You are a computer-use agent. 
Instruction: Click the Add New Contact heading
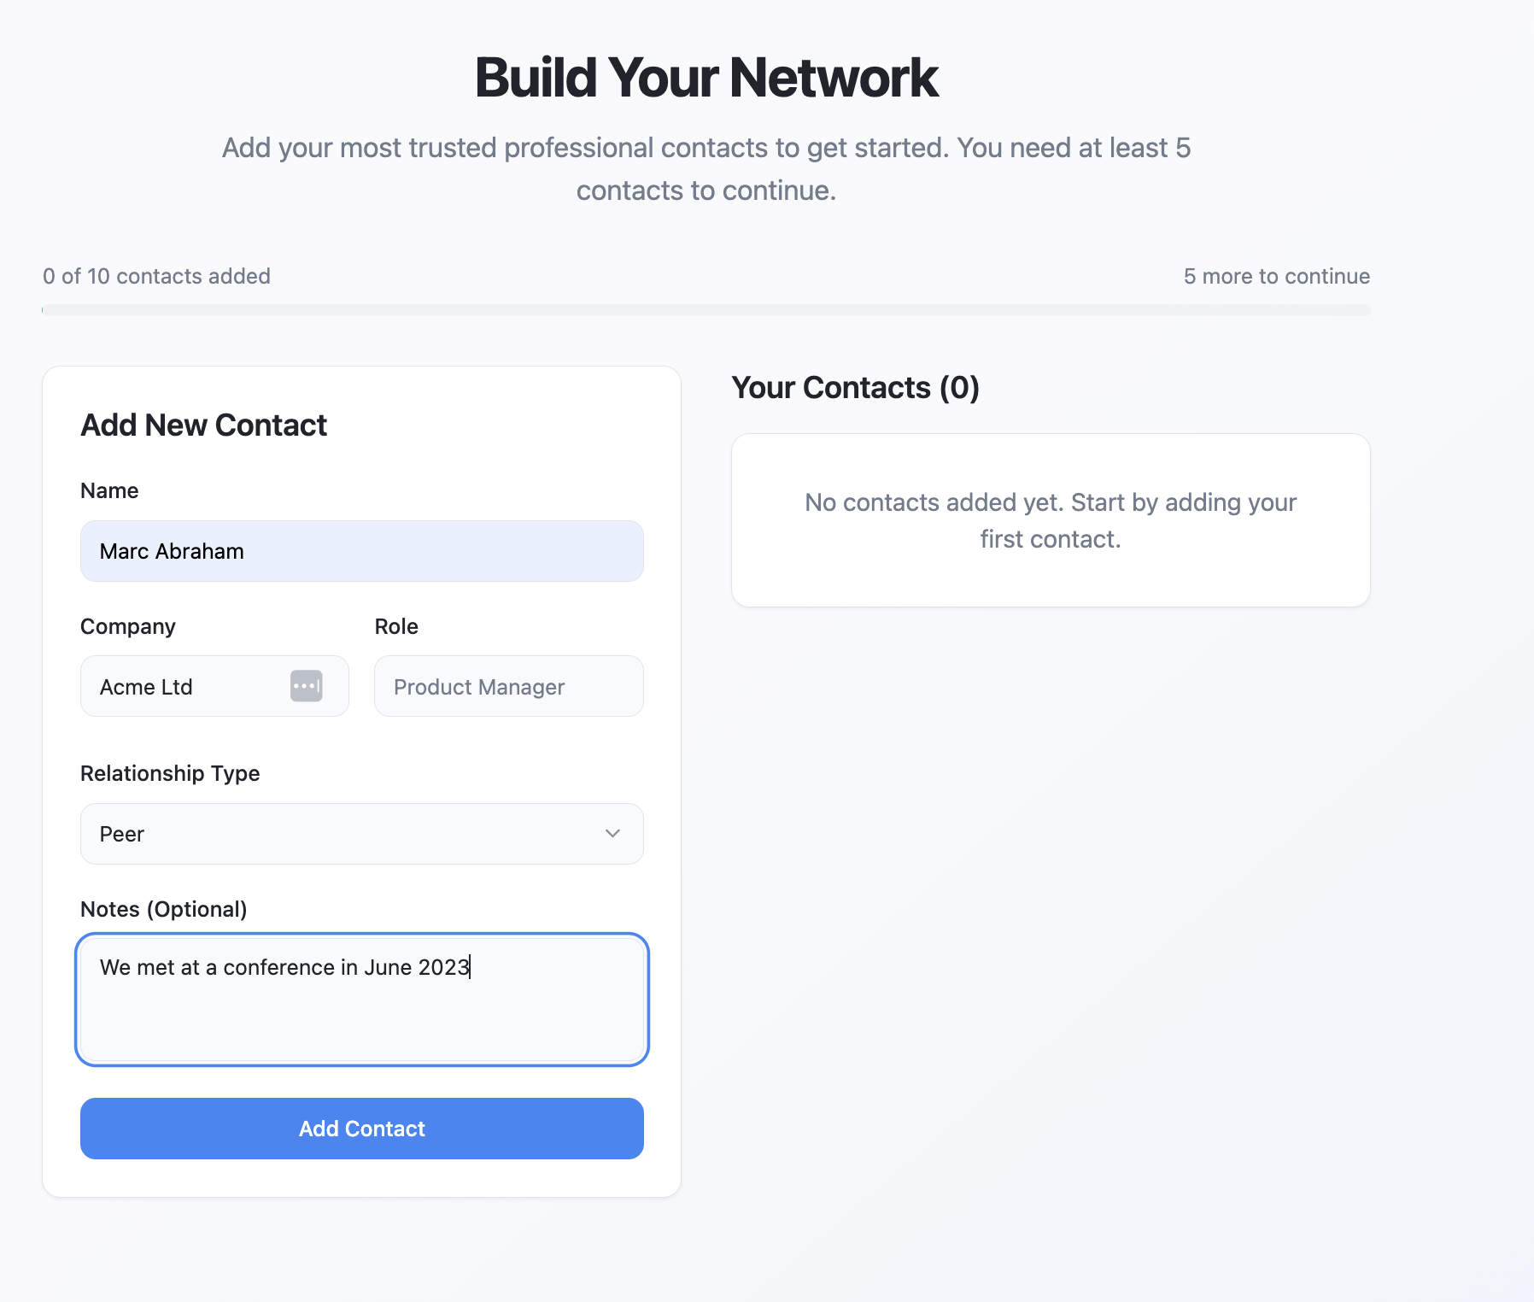pyautogui.click(x=203, y=425)
